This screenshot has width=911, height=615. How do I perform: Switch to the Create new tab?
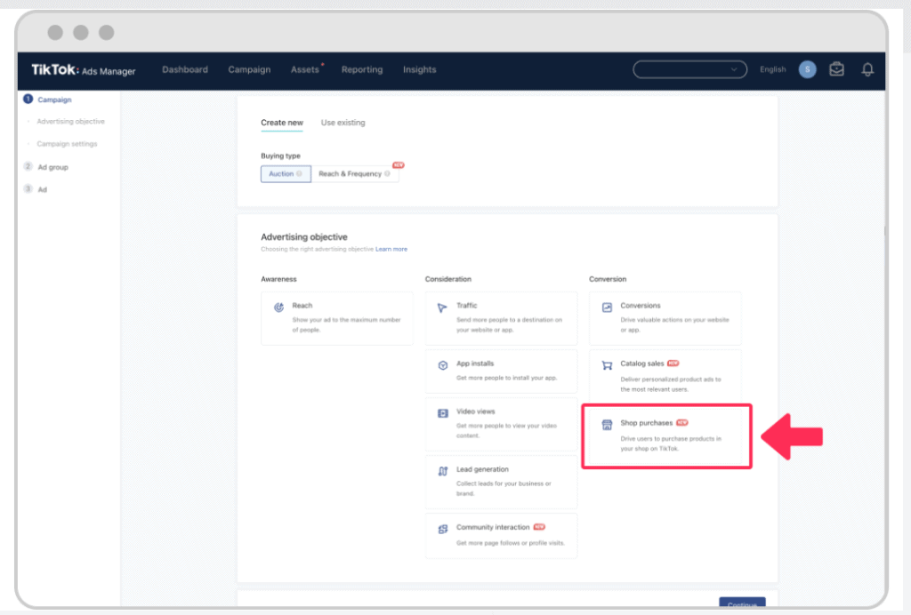[282, 123]
